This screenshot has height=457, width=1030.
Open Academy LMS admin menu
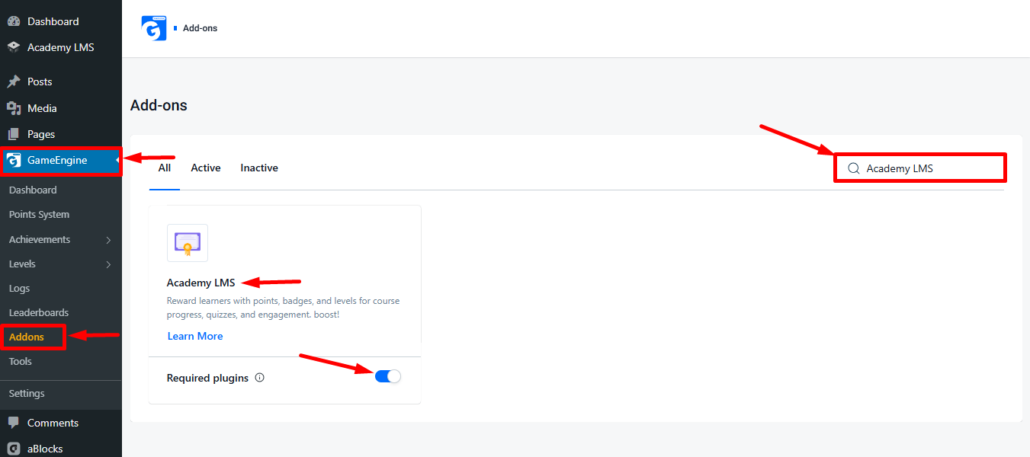[x=61, y=47]
